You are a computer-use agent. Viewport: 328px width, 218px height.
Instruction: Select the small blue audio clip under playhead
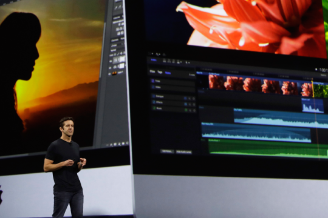tap(313, 106)
